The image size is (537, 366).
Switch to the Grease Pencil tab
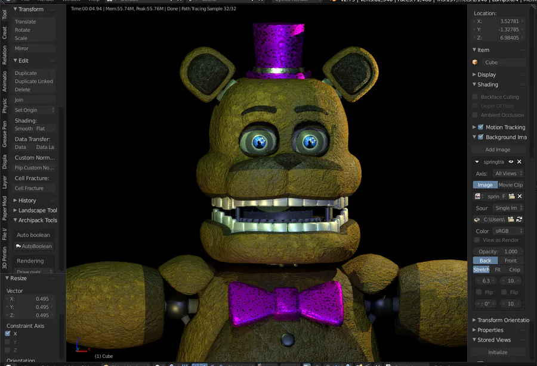[x=4, y=134]
